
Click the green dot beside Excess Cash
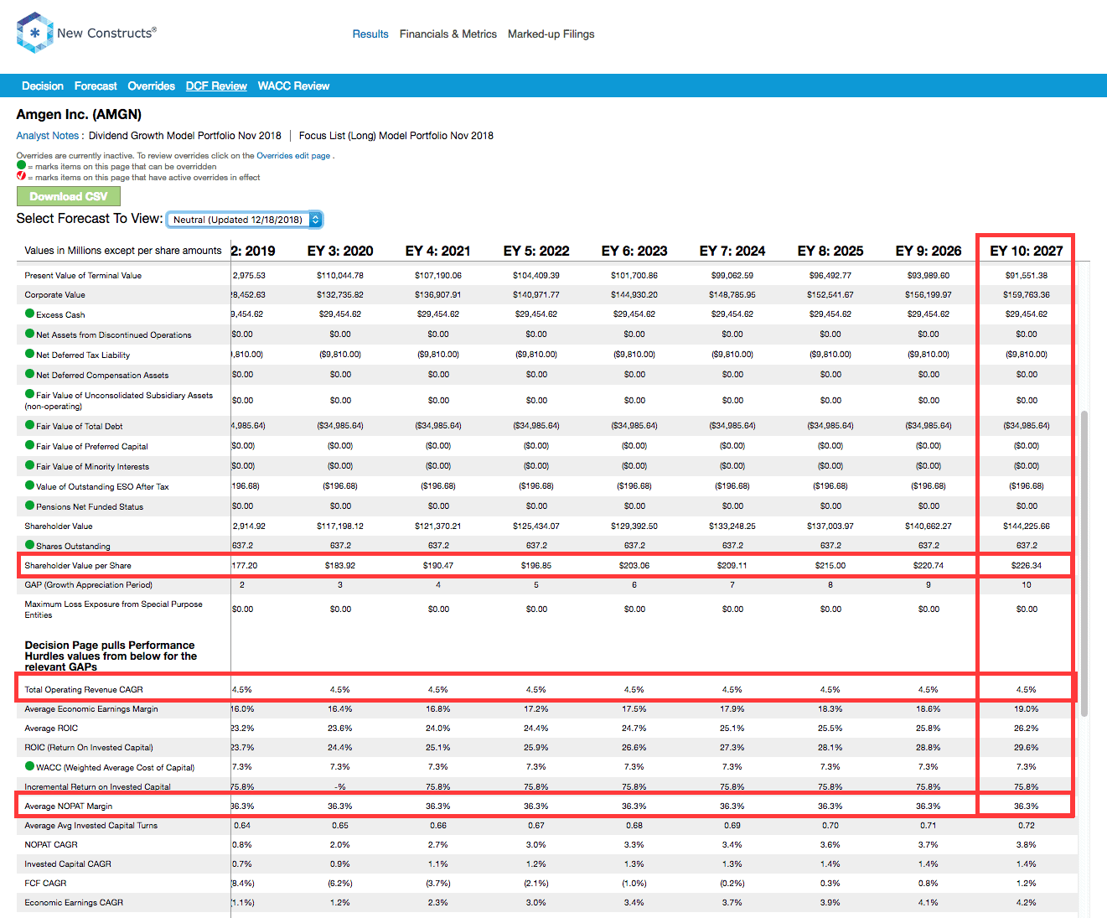(x=29, y=314)
